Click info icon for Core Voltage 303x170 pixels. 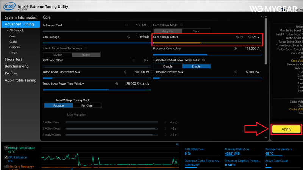pyautogui.click(x=129, y=37)
